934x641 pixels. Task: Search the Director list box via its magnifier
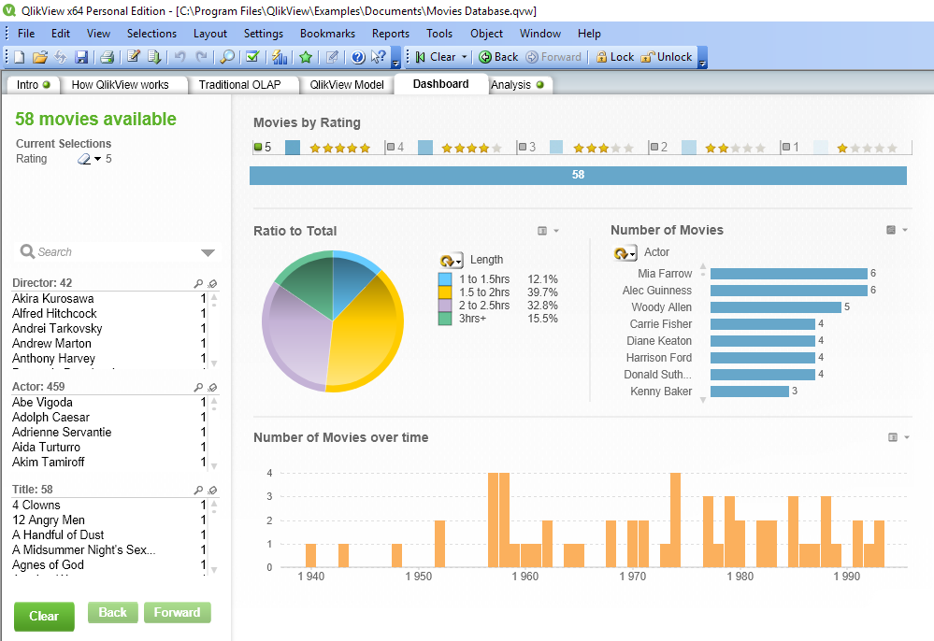(x=198, y=284)
